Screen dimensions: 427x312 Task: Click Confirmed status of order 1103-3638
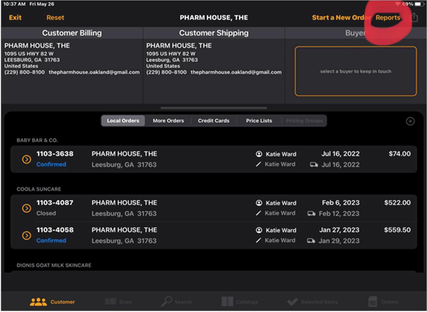51,164
